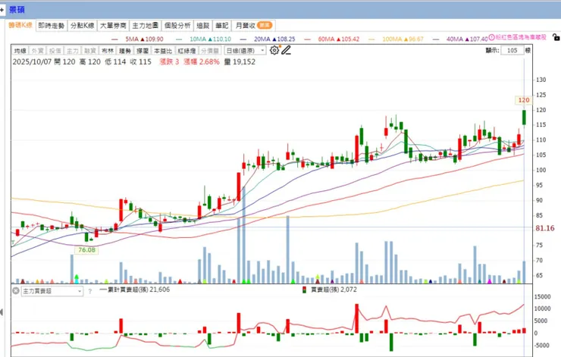
Task: Toggle the 布林 Bollinger band overlay
Action: click(x=108, y=51)
